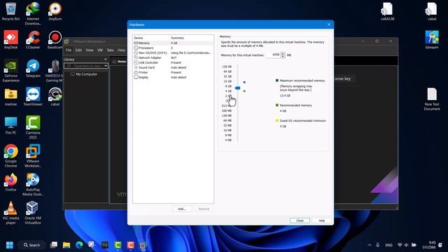Open the Oracle VM VirtualBox desktop icon
The width and height of the screenshot is (448, 252).
point(33,213)
